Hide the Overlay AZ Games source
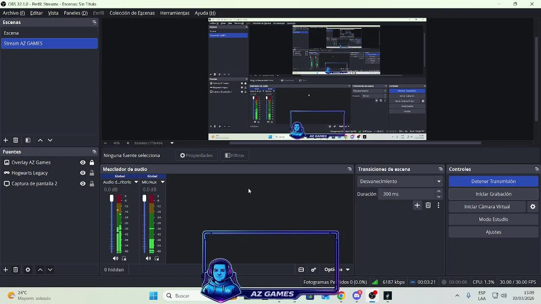The height and width of the screenshot is (304, 541). click(83, 163)
